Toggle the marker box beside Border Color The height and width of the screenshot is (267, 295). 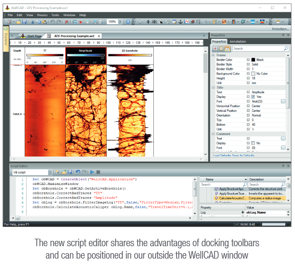click(248, 59)
